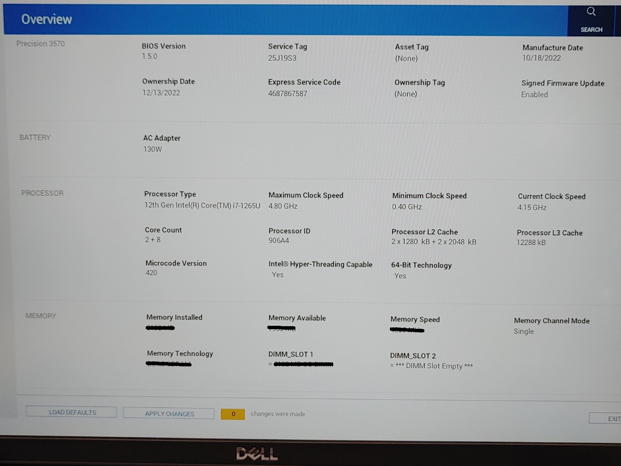Click the yellow changes counter badge
This screenshot has width=621, height=466.
(x=232, y=414)
